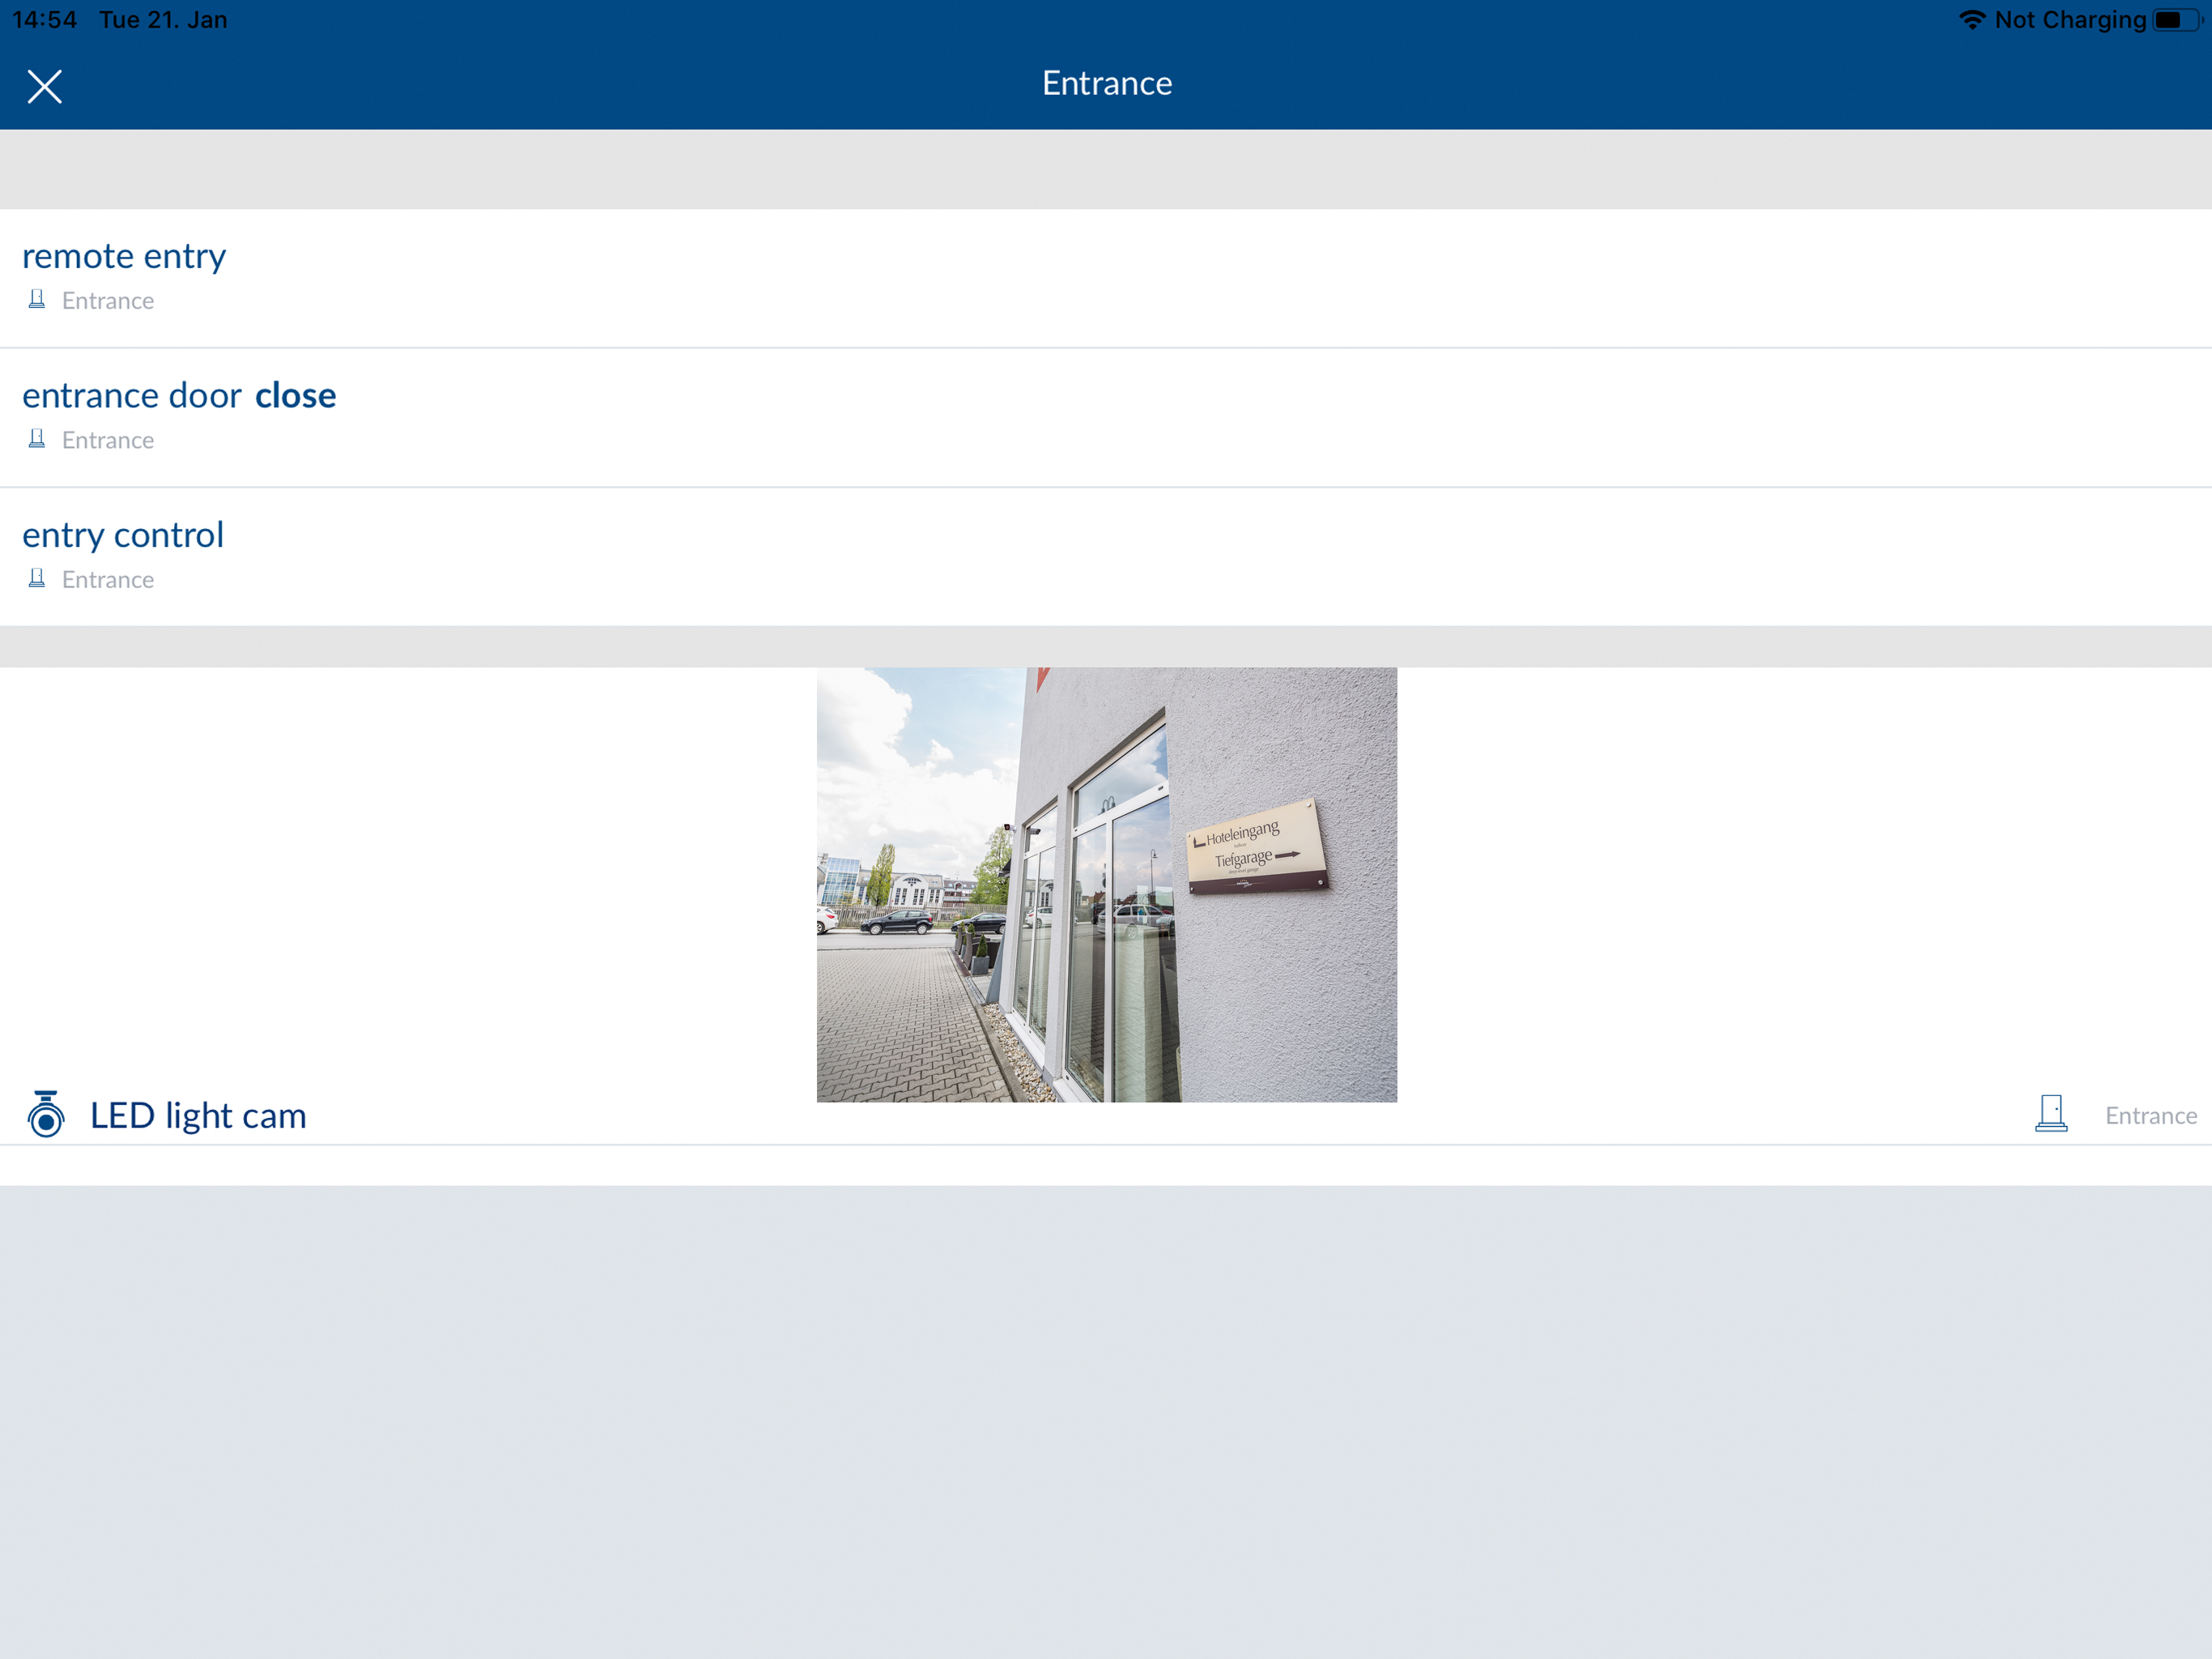Click the Entrance title in header
The width and height of the screenshot is (2212, 1659).
[1106, 83]
